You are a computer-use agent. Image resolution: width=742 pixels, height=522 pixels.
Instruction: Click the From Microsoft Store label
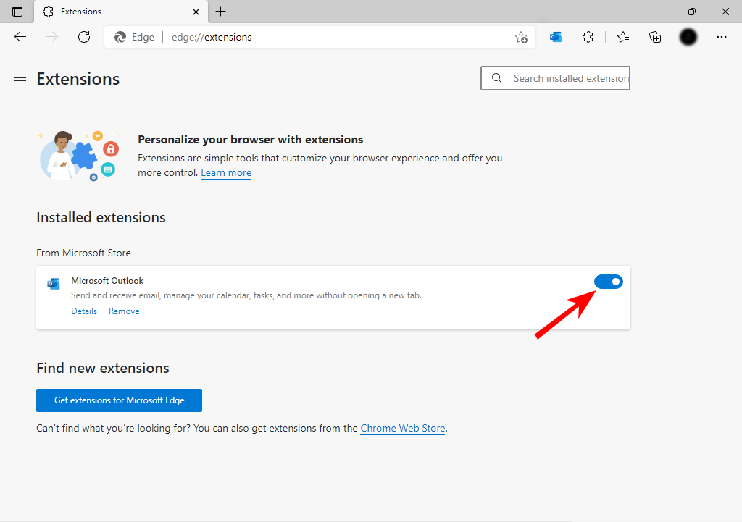click(x=83, y=253)
